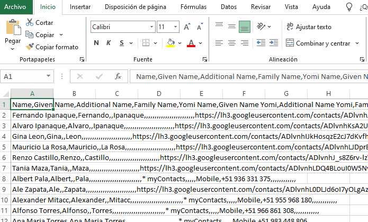This screenshot has height=222, width=368.
Task: Center text horizontally
Action: [x=232, y=43]
